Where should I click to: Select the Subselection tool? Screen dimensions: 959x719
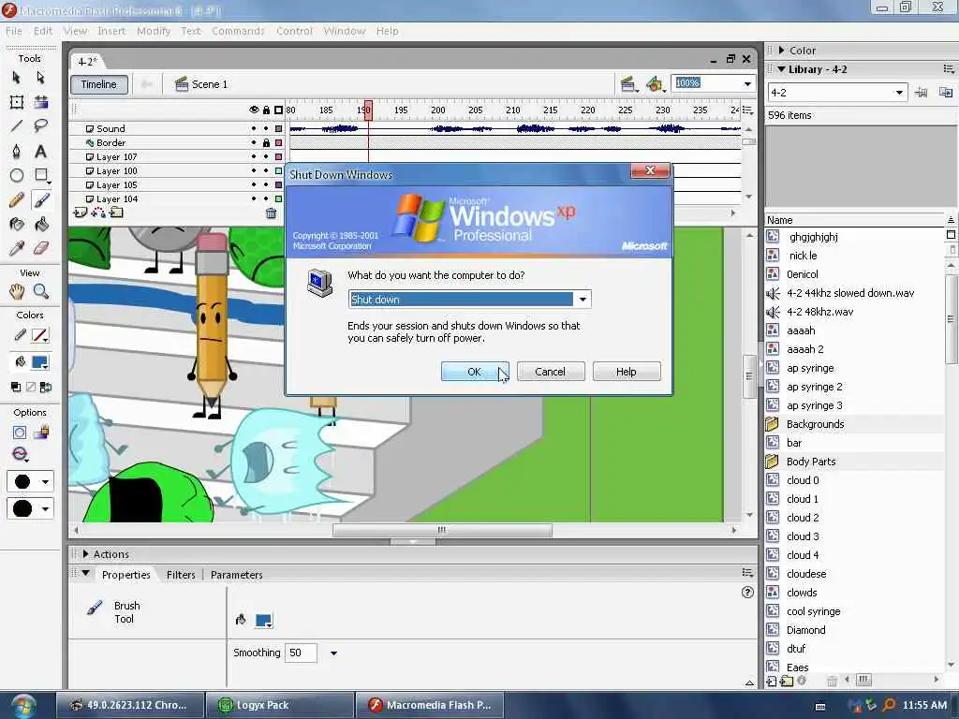[x=41, y=78]
